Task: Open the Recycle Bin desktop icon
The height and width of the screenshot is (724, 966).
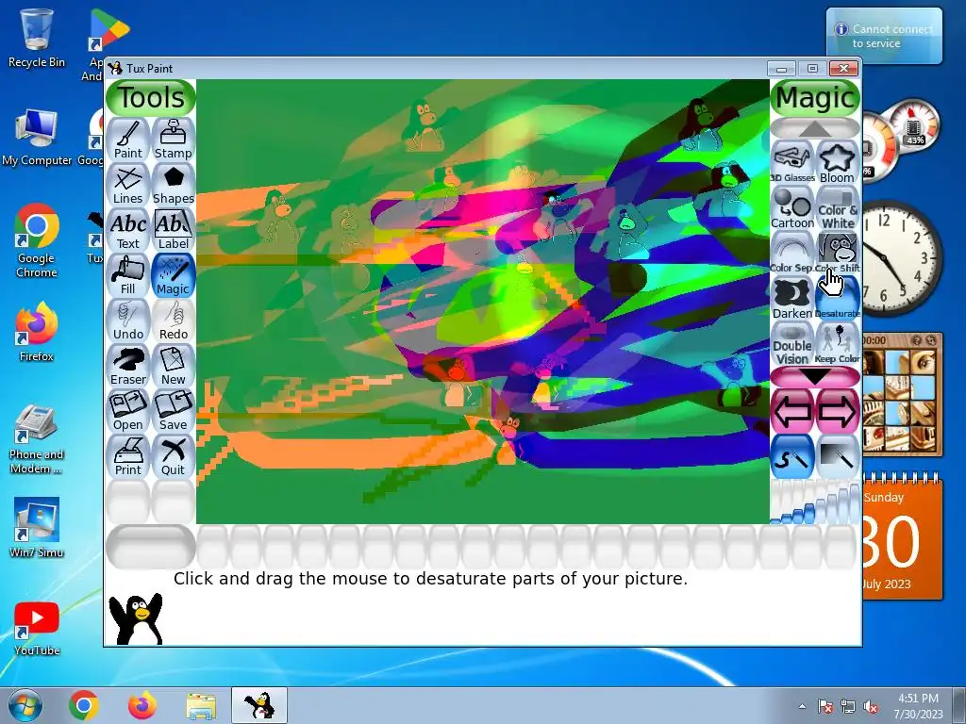Action: (37, 38)
